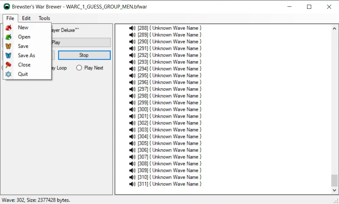Click the speaker icon beside wave [305]
Image resolution: width=339 pixels, height=204 pixels.
coord(132,143)
